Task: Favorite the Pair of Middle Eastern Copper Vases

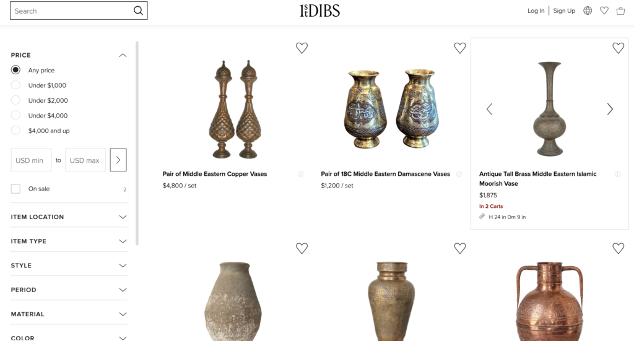Action: (302, 48)
